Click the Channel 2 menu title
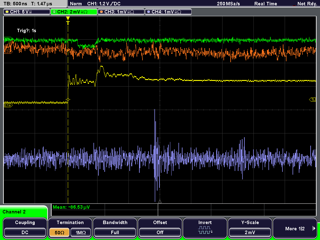The width and height of the screenshot is (320, 240). [14, 212]
